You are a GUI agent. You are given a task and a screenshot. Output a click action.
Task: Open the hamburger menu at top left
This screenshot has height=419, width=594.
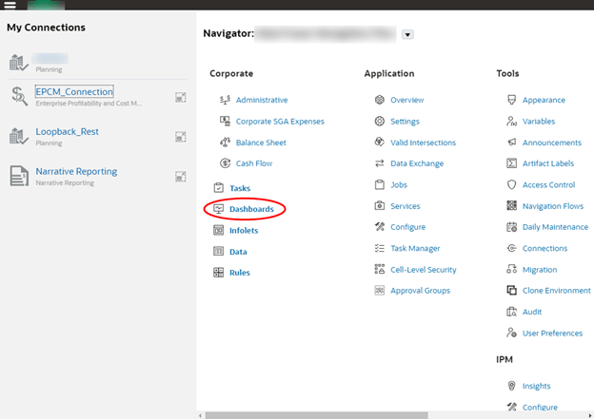tap(10, 5)
